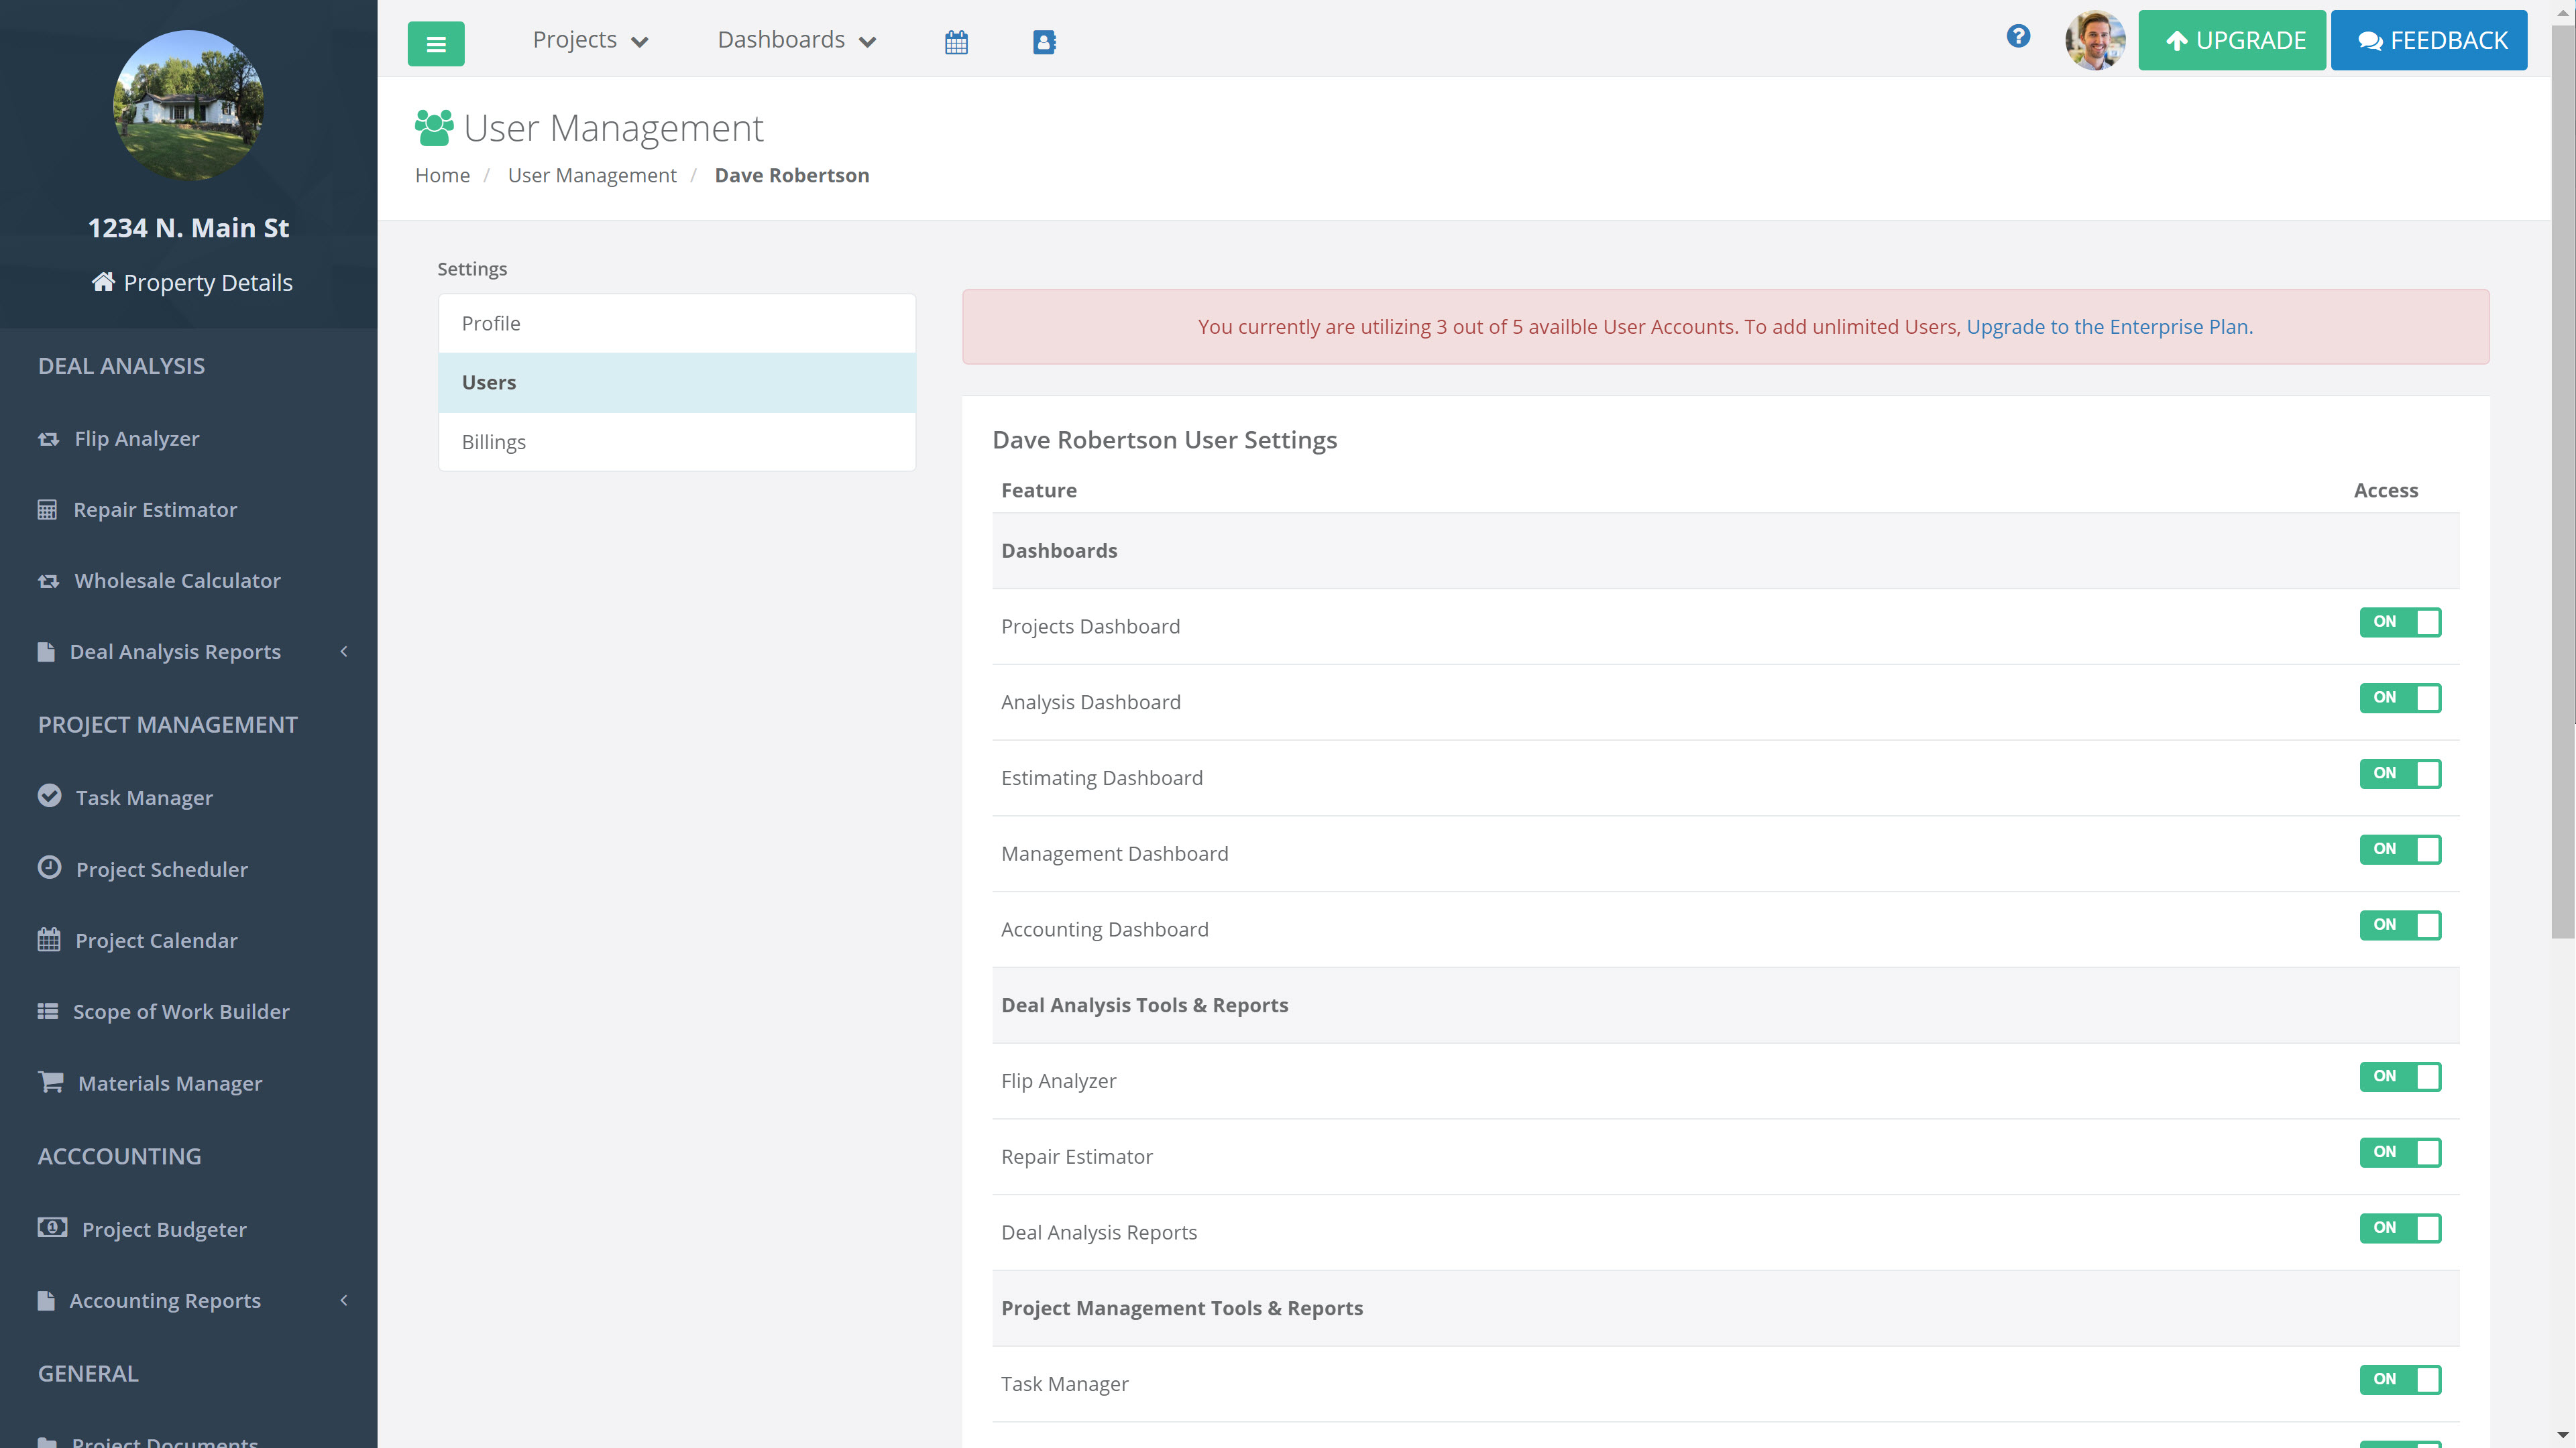Click the Project Scheduler clock icon

[x=49, y=867]
